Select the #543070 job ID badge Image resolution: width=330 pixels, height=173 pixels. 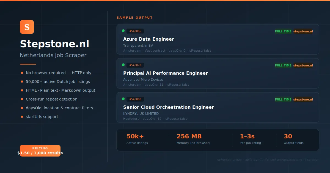click(x=135, y=65)
